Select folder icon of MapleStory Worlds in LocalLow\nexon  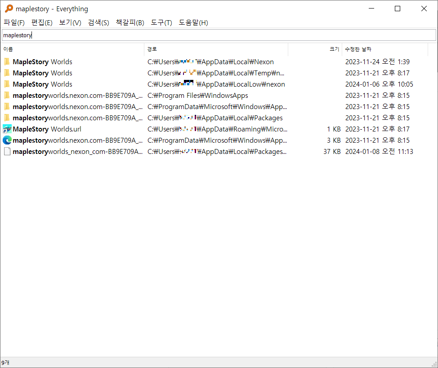(x=7, y=84)
